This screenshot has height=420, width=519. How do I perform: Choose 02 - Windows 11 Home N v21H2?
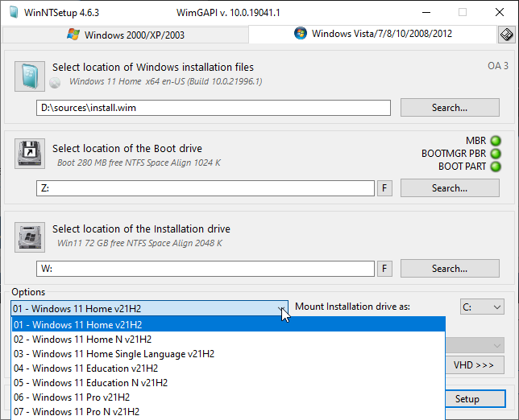click(228, 339)
